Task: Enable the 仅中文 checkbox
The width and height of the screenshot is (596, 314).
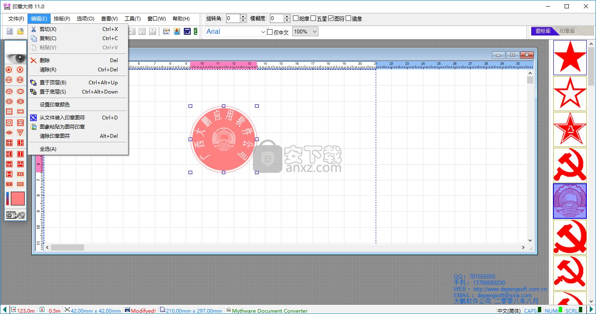Action: click(270, 32)
